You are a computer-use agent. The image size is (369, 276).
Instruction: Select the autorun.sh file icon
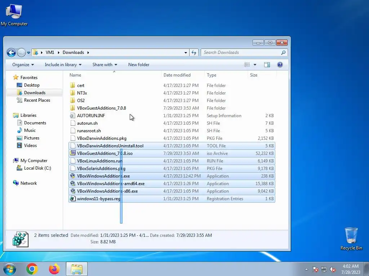(73, 123)
